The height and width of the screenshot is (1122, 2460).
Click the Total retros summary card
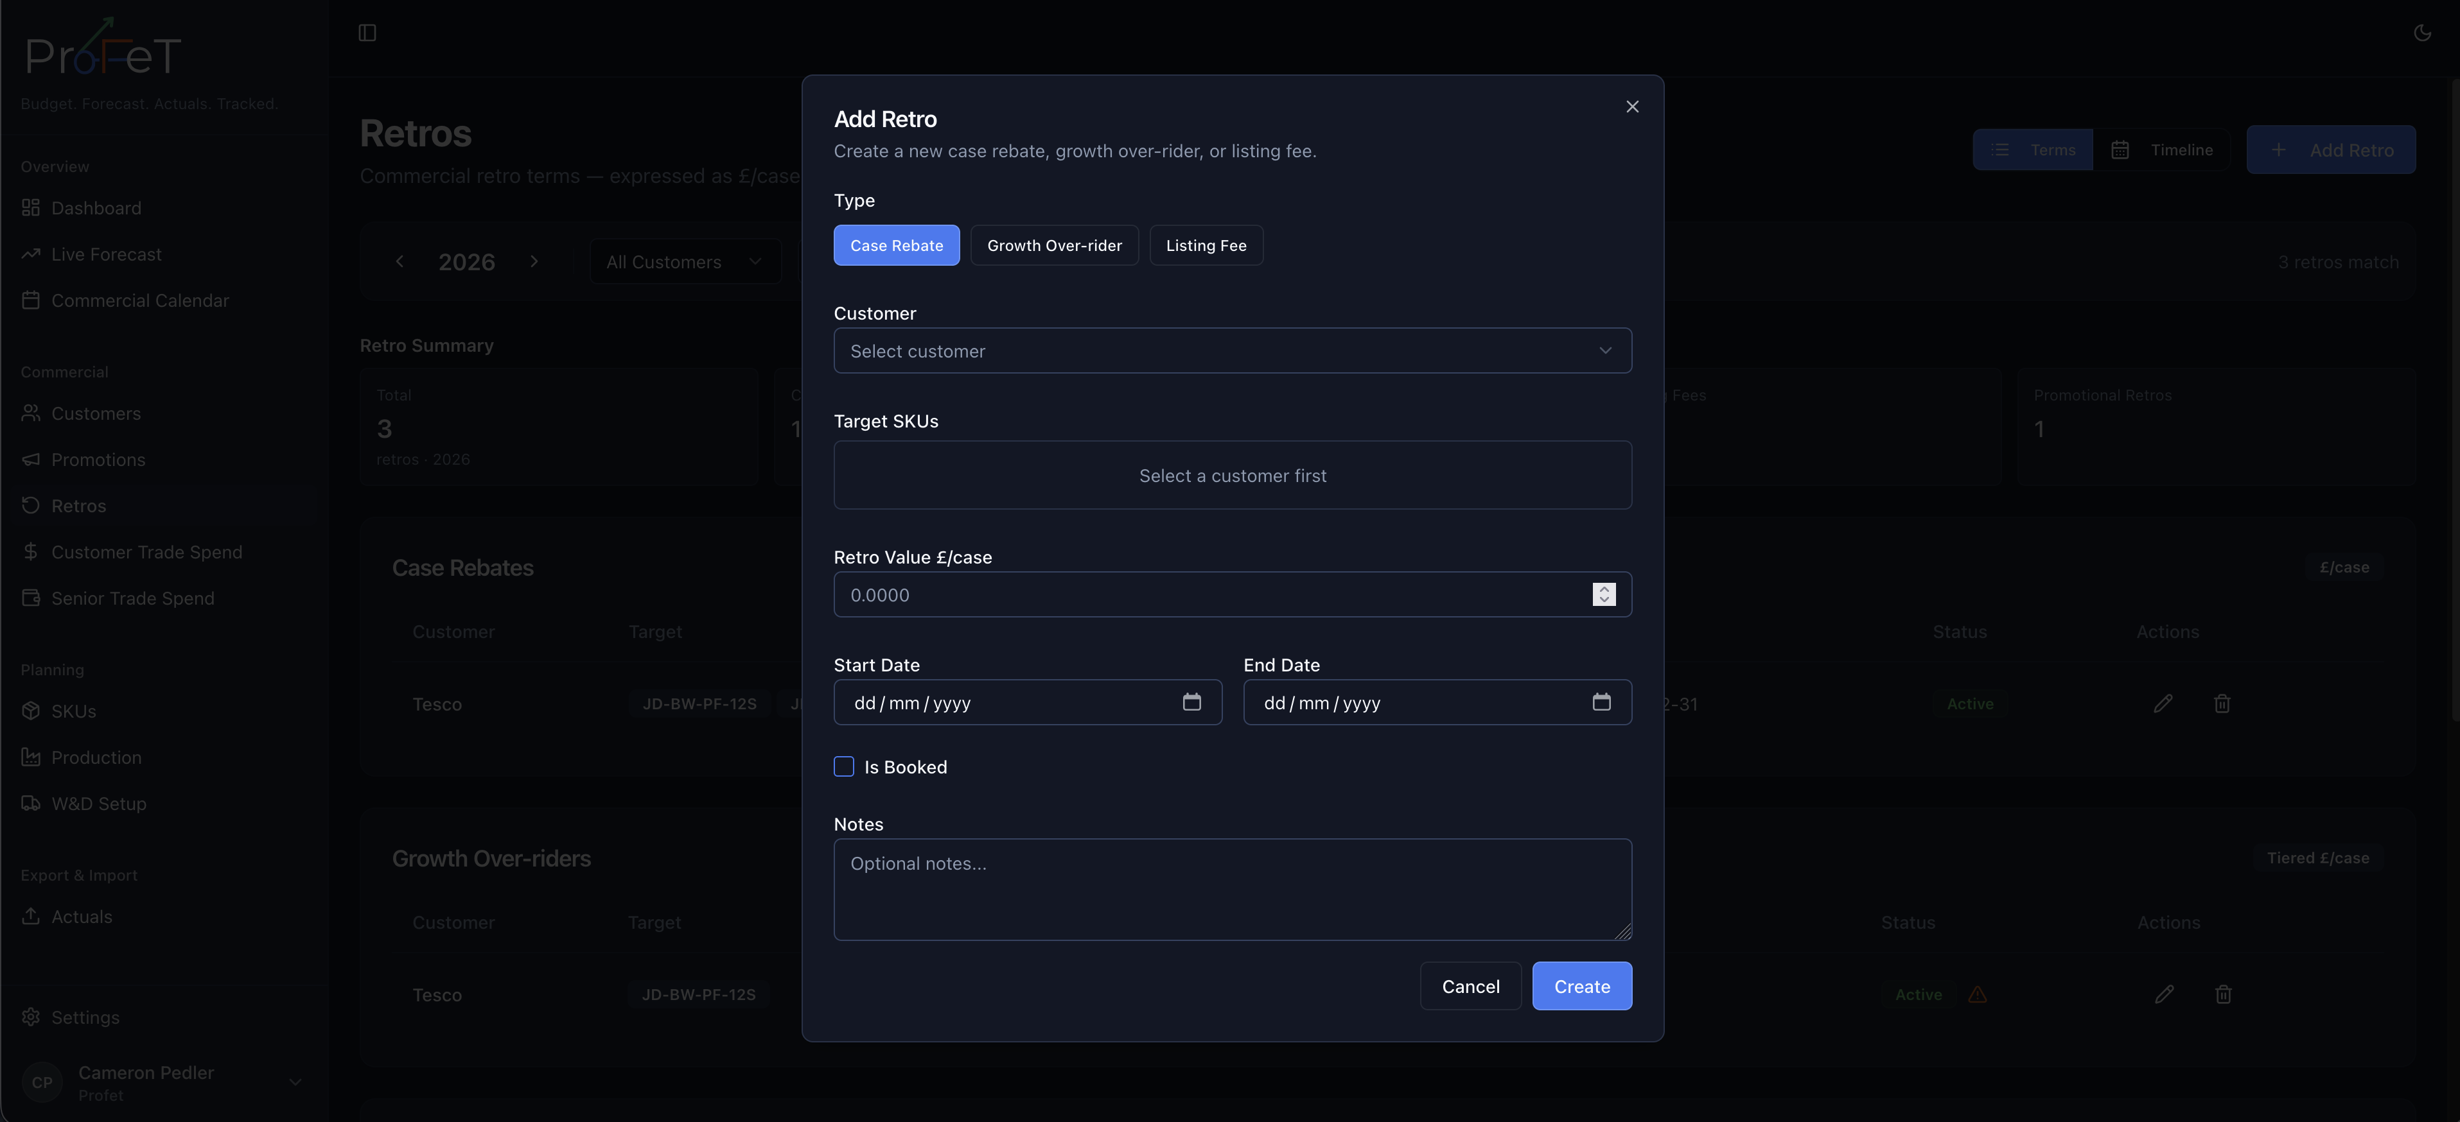click(559, 426)
